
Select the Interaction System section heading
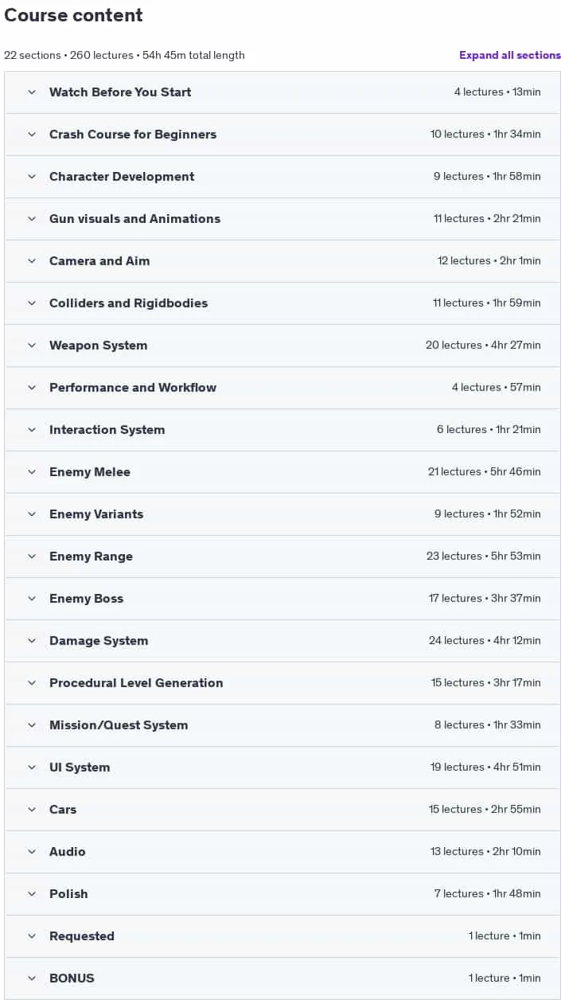[x=107, y=430]
